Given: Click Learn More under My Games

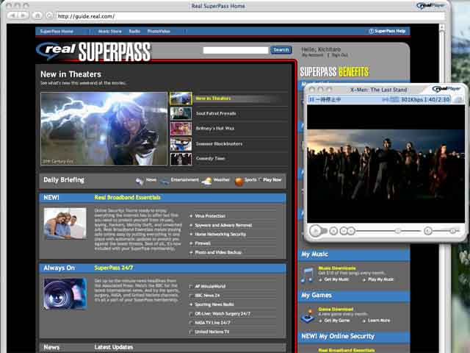Looking at the screenshot, I should pyautogui.click(x=379, y=321).
